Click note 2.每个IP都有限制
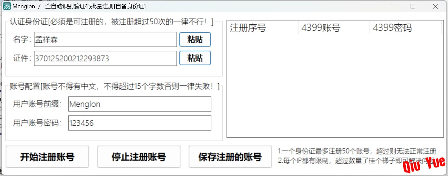 point(357,160)
